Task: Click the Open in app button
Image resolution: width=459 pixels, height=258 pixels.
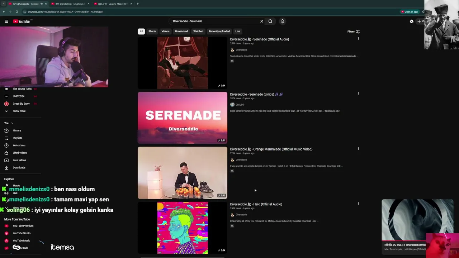Action: 410,12
